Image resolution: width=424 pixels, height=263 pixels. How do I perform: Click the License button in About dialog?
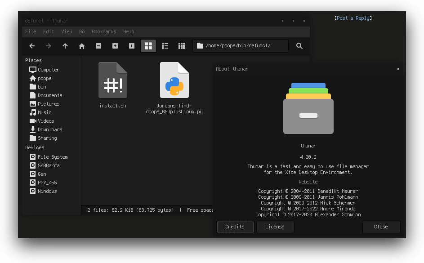pyautogui.click(x=275, y=227)
